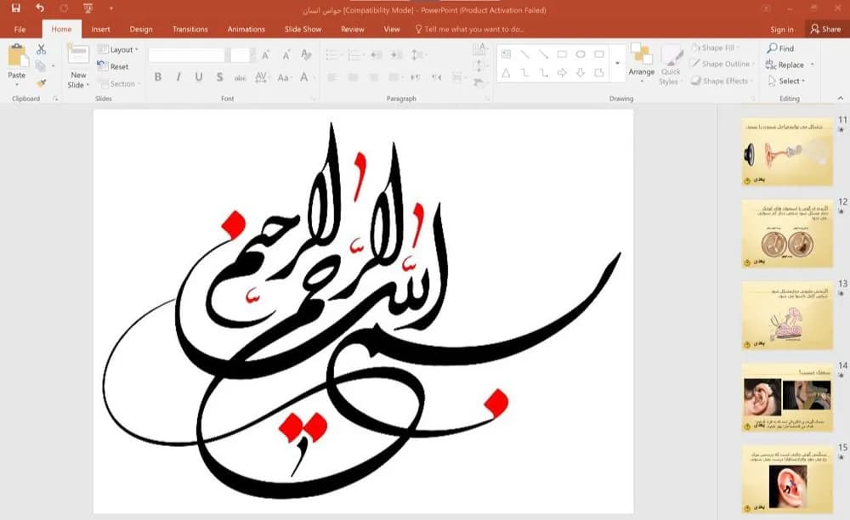Toggle Underline formatting

click(x=199, y=77)
